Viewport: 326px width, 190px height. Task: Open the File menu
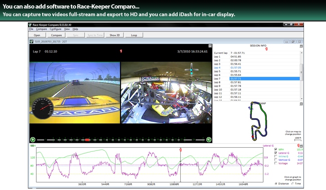31,29
